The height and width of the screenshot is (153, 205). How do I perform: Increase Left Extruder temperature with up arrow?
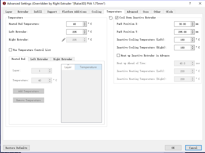85,31
